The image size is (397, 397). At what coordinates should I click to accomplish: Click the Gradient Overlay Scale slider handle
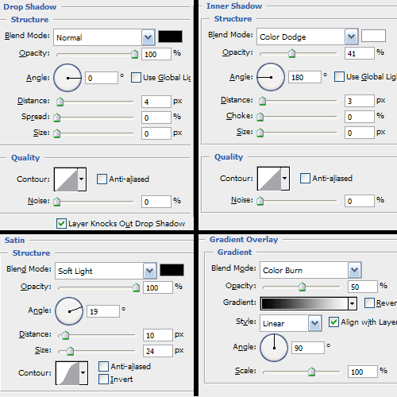(x=312, y=372)
